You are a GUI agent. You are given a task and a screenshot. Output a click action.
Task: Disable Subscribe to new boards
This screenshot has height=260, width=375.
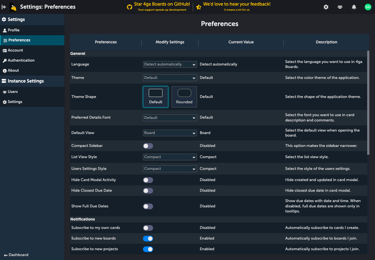click(x=148, y=238)
